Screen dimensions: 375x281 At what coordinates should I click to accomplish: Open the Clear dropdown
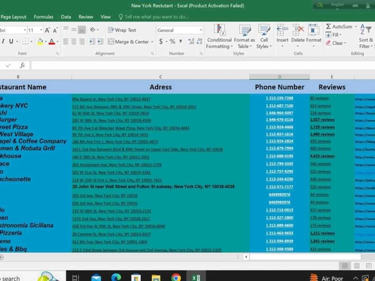(x=336, y=43)
